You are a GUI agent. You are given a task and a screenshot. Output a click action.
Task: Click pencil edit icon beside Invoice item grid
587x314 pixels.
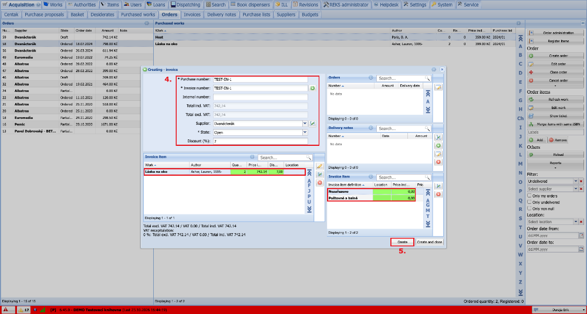pyautogui.click(x=319, y=166)
